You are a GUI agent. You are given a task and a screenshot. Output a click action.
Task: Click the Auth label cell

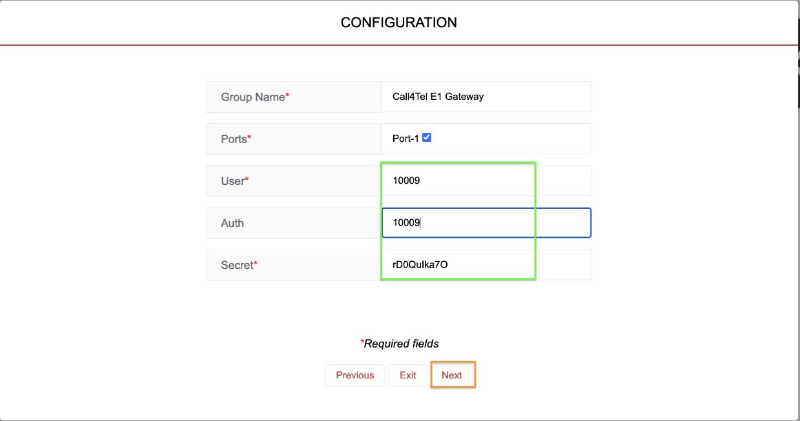232,223
